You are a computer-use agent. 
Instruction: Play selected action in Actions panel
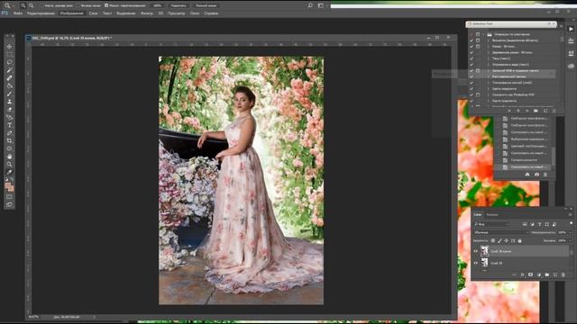pyautogui.click(x=527, y=111)
